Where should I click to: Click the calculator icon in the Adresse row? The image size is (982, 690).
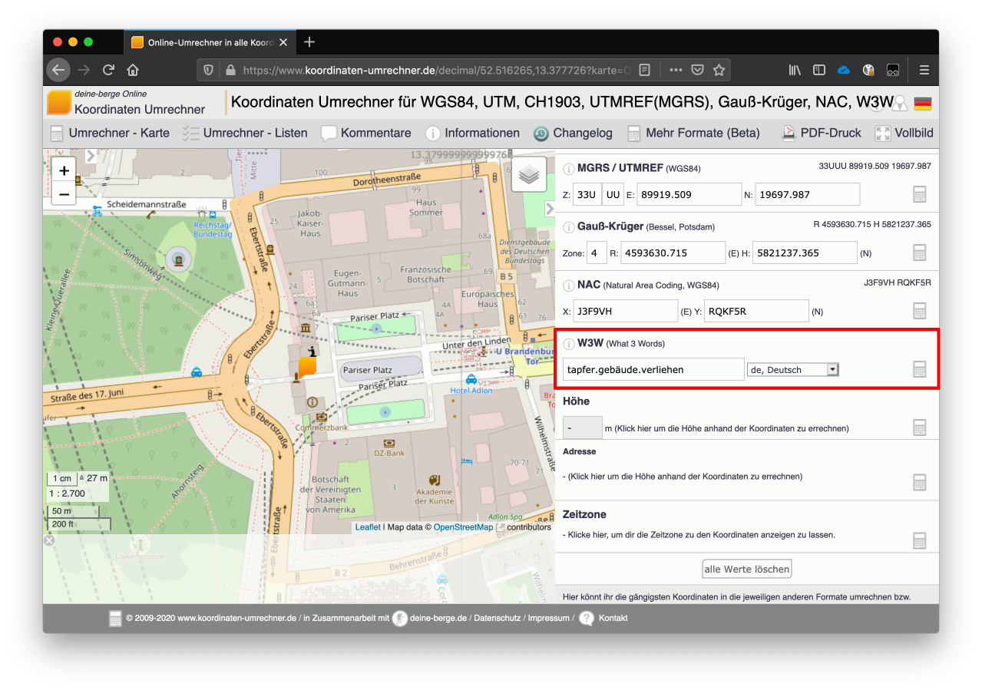pyautogui.click(x=920, y=483)
